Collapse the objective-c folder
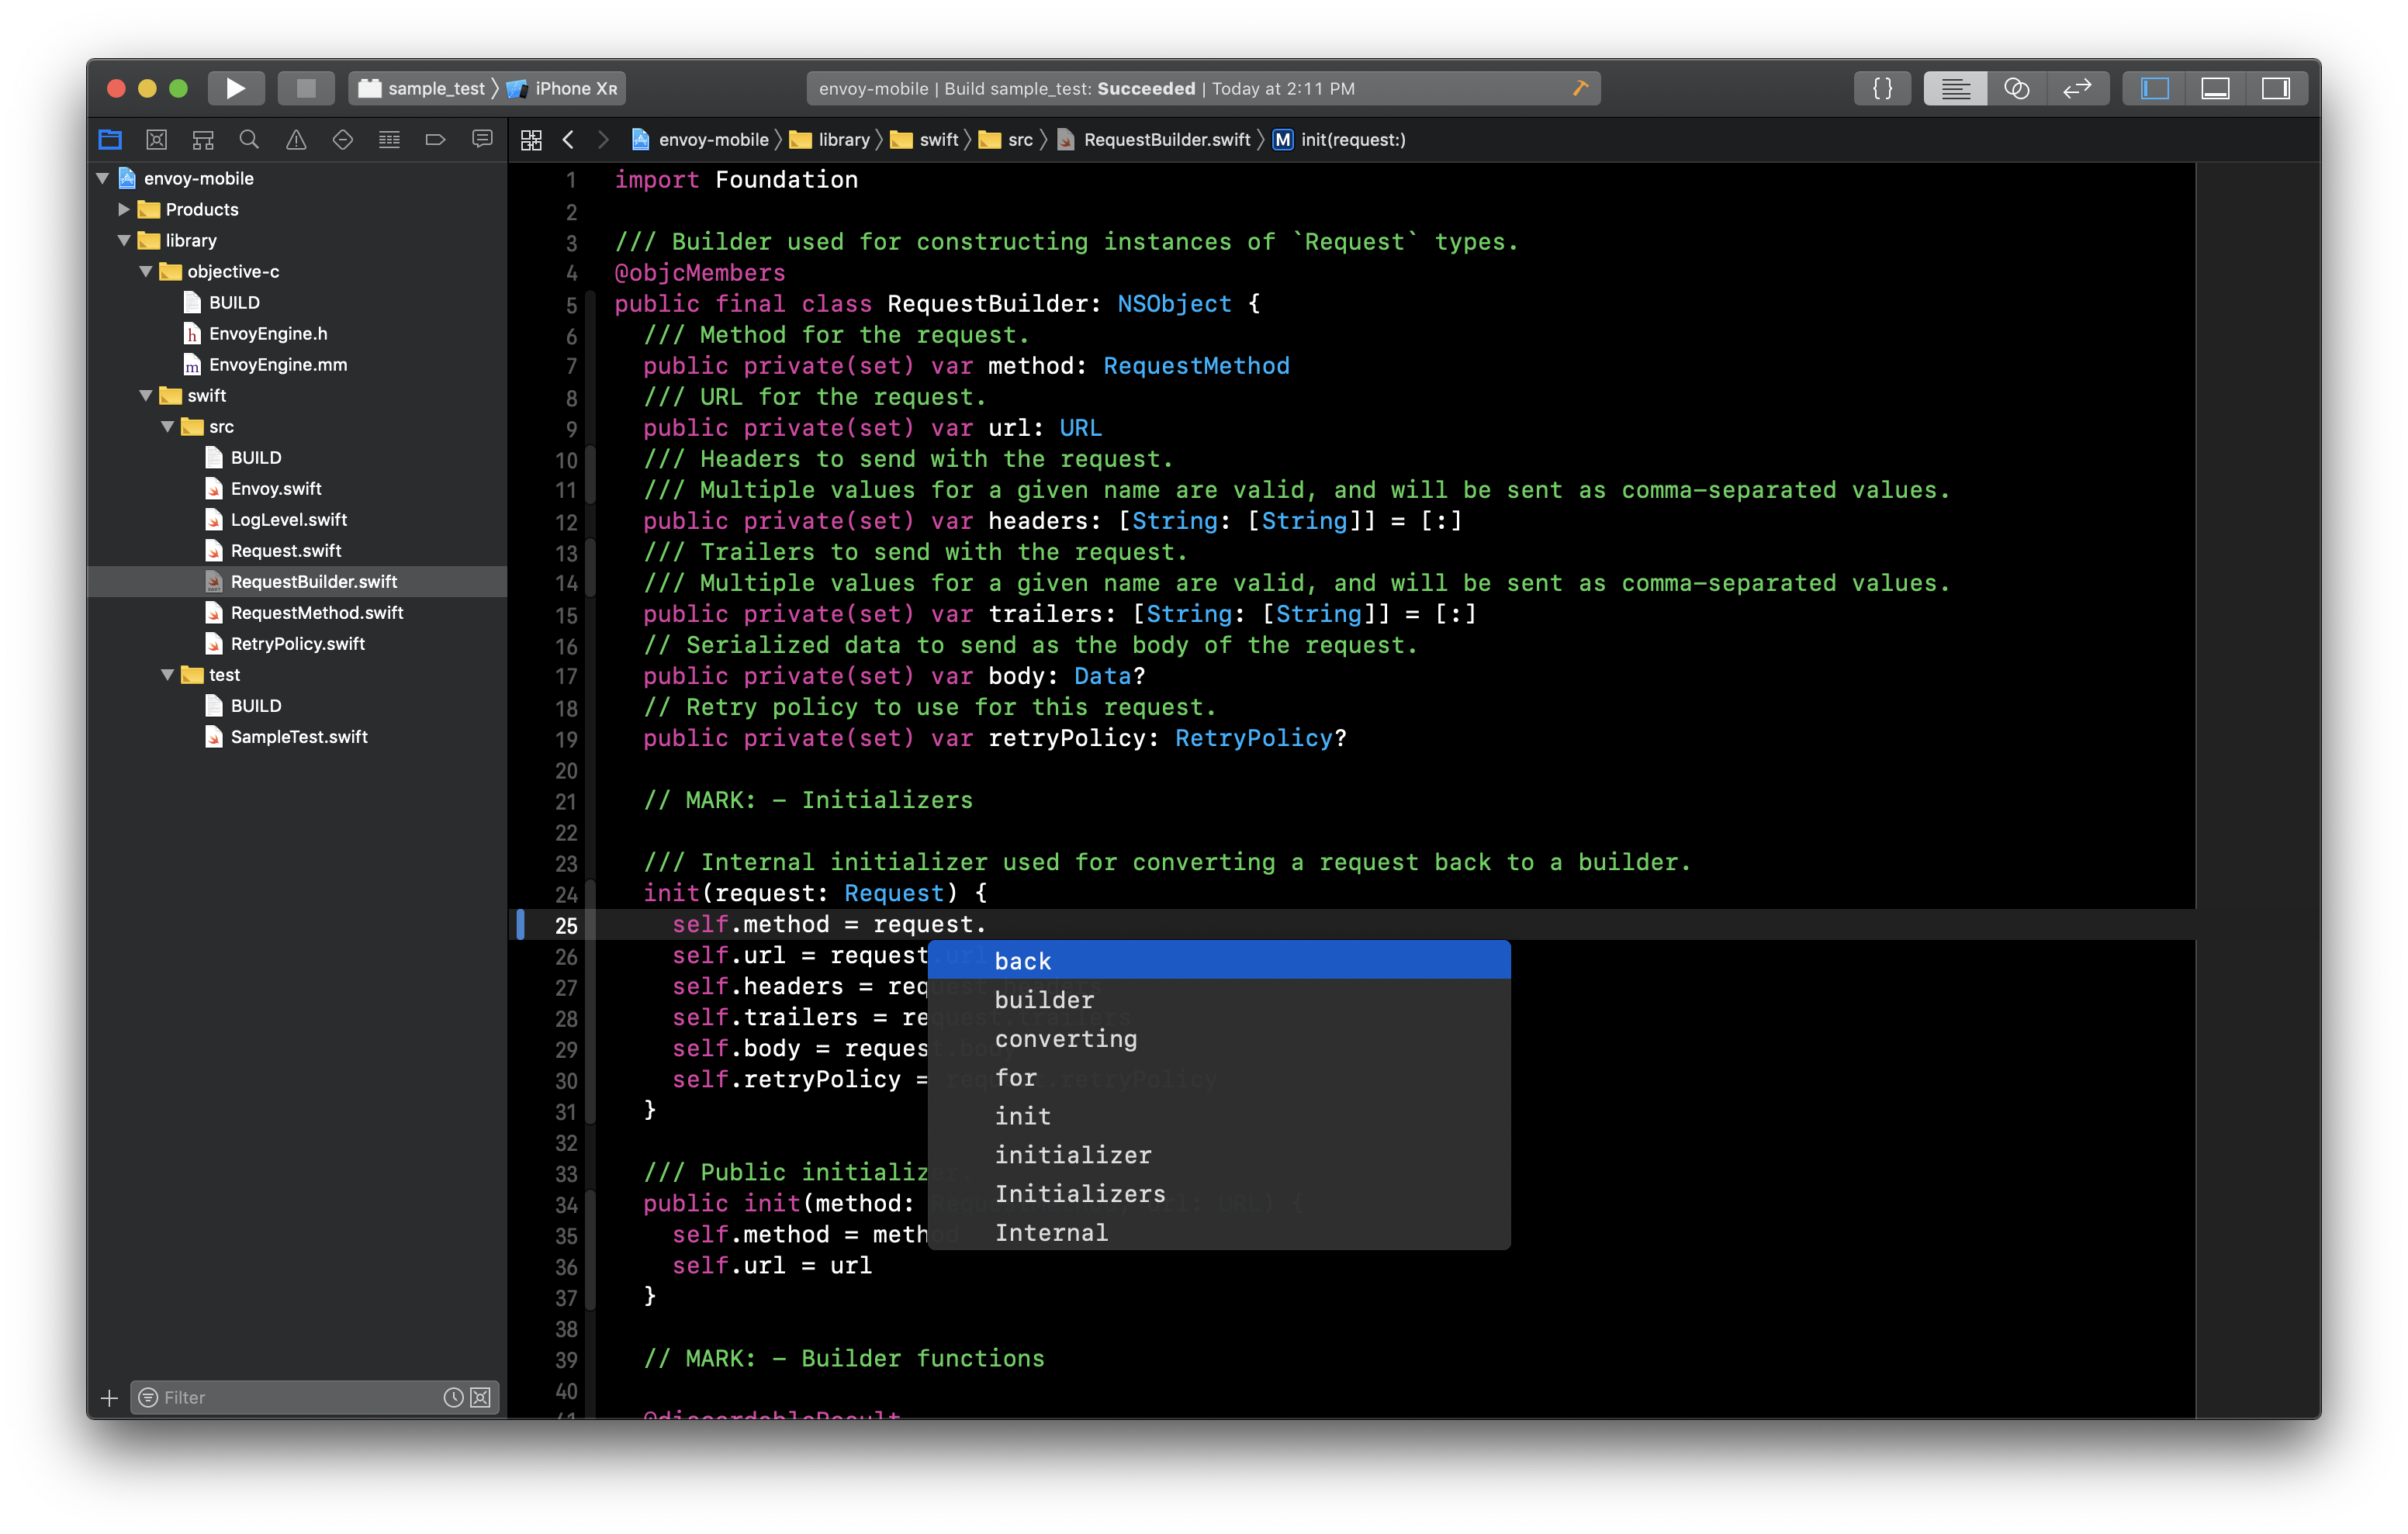 click(x=146, y=271)
